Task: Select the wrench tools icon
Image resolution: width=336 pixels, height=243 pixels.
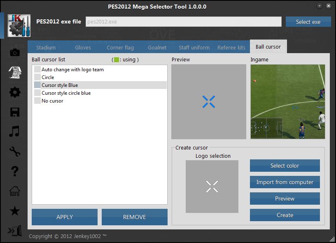Action: point(15,152)
